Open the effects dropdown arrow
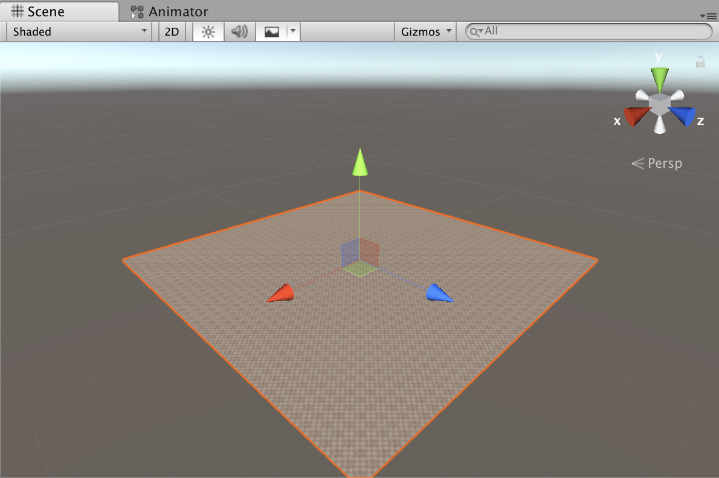This screenshot has height=478, width=719. pyautogui.click(x=292, y=31)
